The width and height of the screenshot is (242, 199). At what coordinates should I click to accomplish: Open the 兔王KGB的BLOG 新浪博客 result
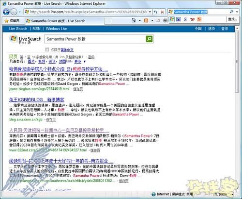[37, 99]
